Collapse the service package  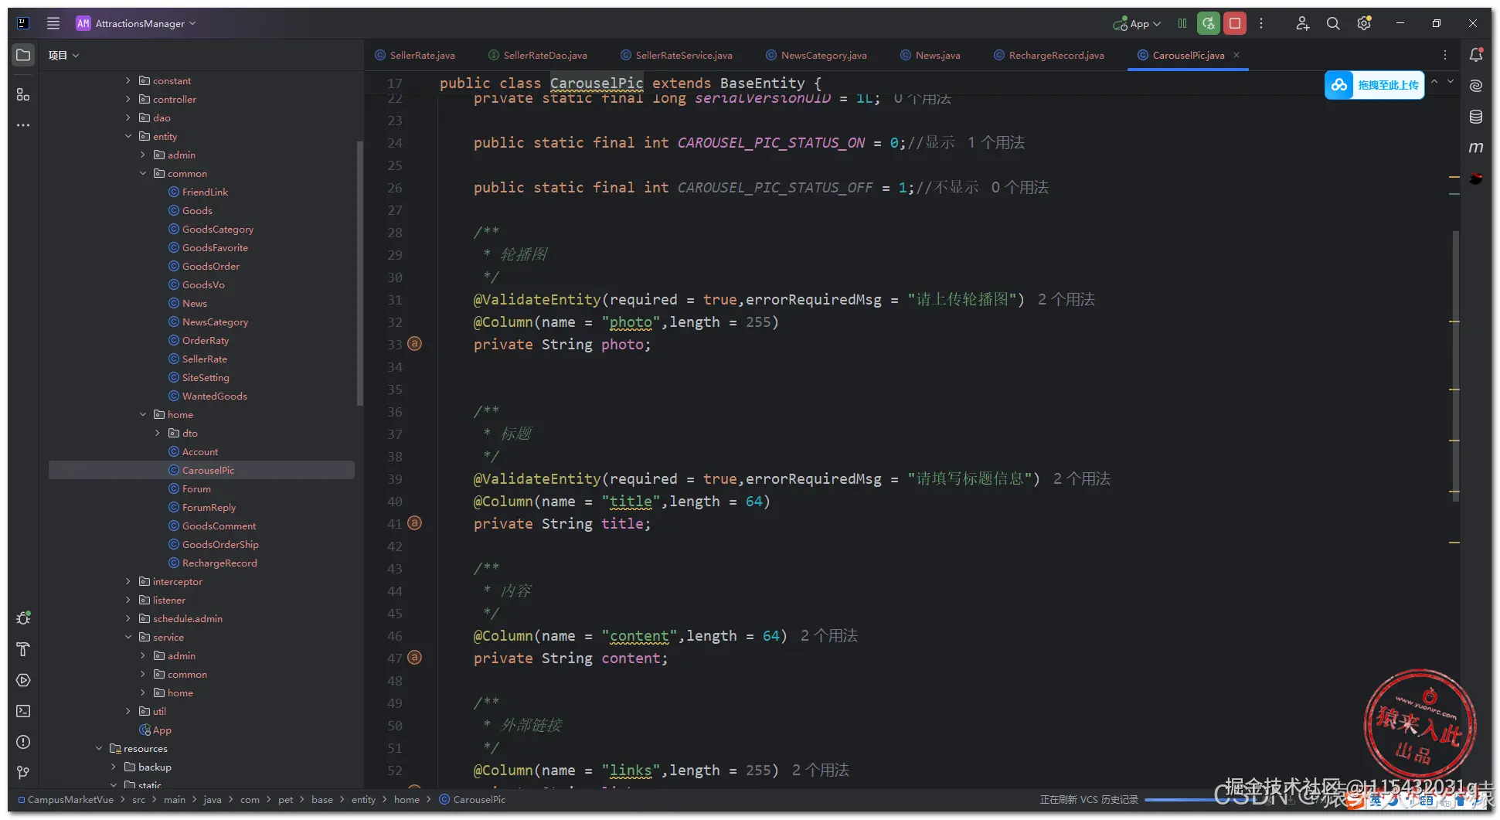coord(128,637)
